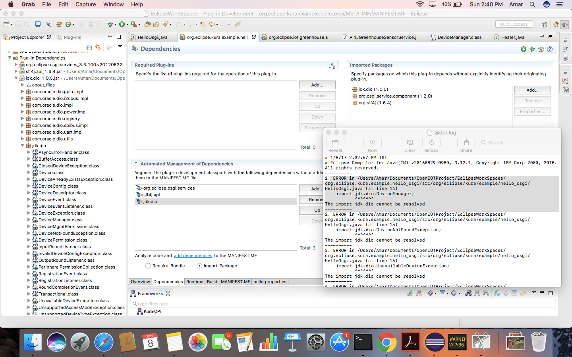Click Add button for Imported Packages
This screenshot has height=357, width=572.
[532, 90]
